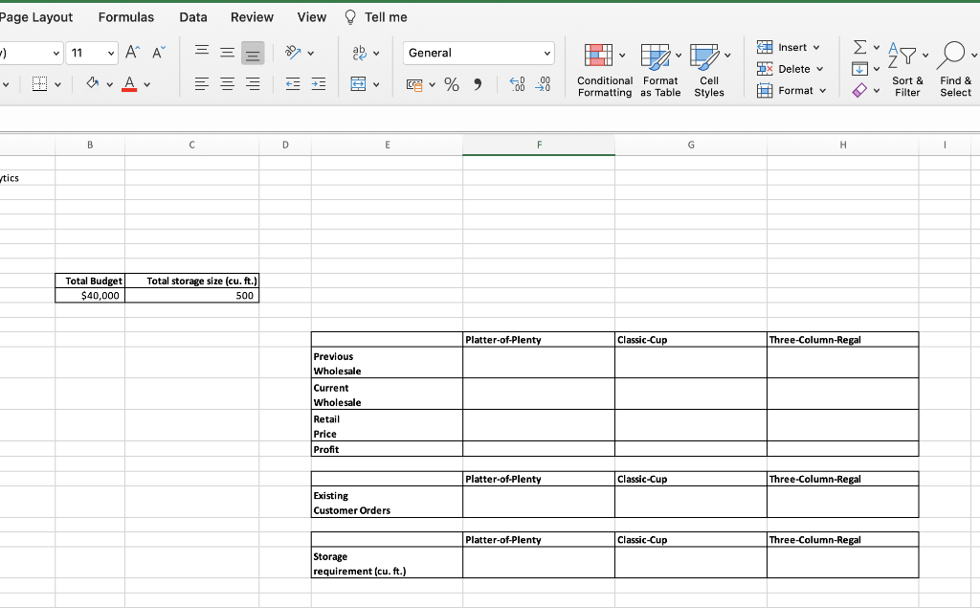Image resolution: width=980 pixels, height=608 pixels.
Task: Open Conditional Formatting options
Action: point(604,69)
